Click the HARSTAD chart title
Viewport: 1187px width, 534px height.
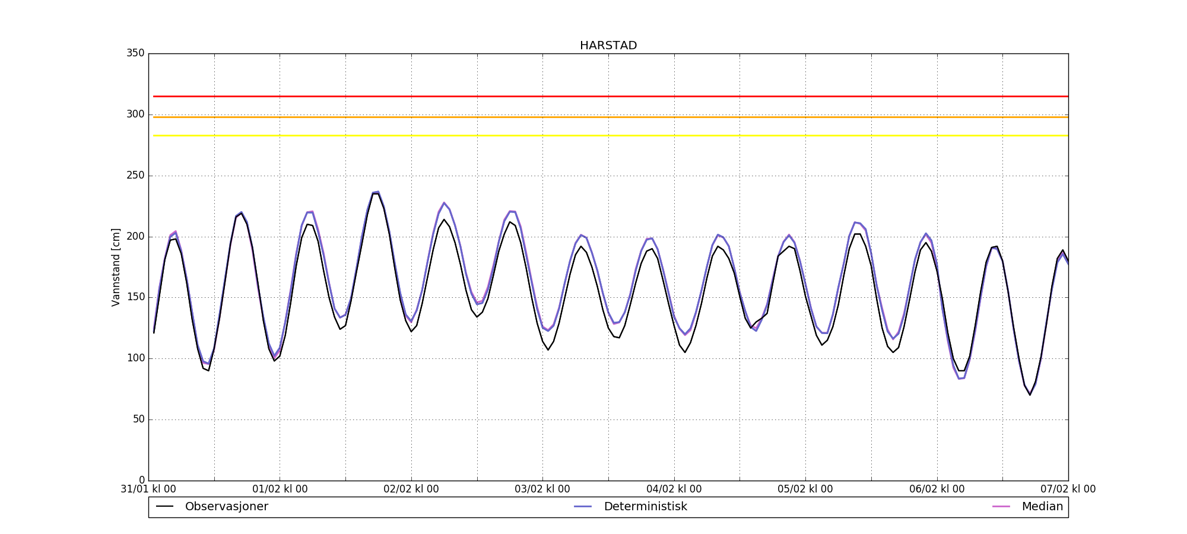[608, 46]
